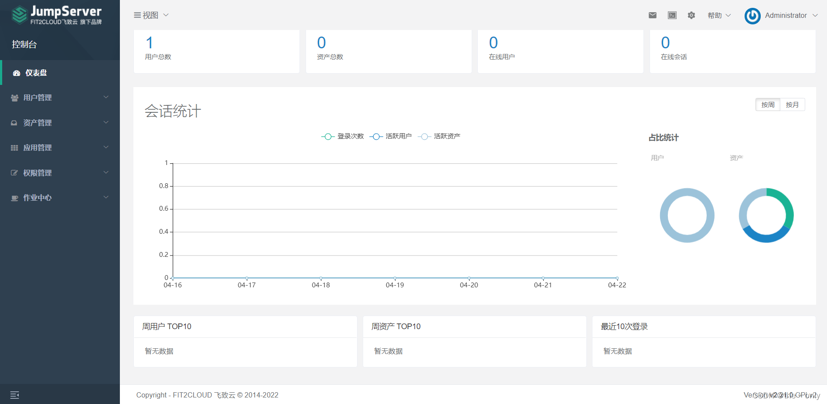Open the 视图 dropdown
The image size is (827, 404).
coord(151,15)
